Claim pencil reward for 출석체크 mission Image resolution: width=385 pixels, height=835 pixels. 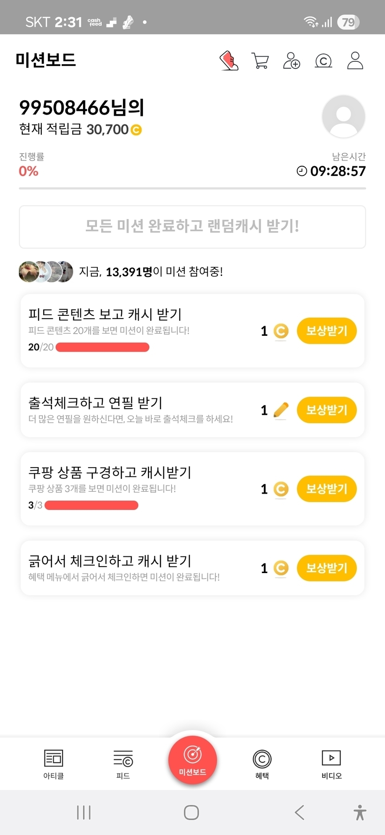click(x=327, y=410)
